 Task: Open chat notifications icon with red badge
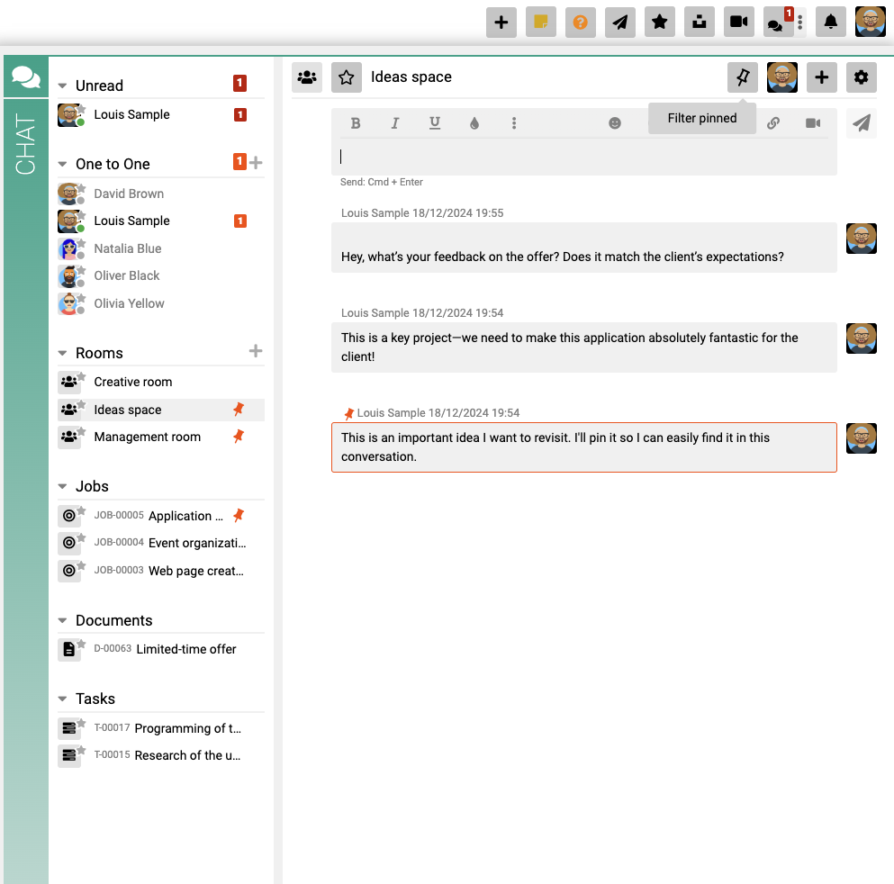click(778, 23)
